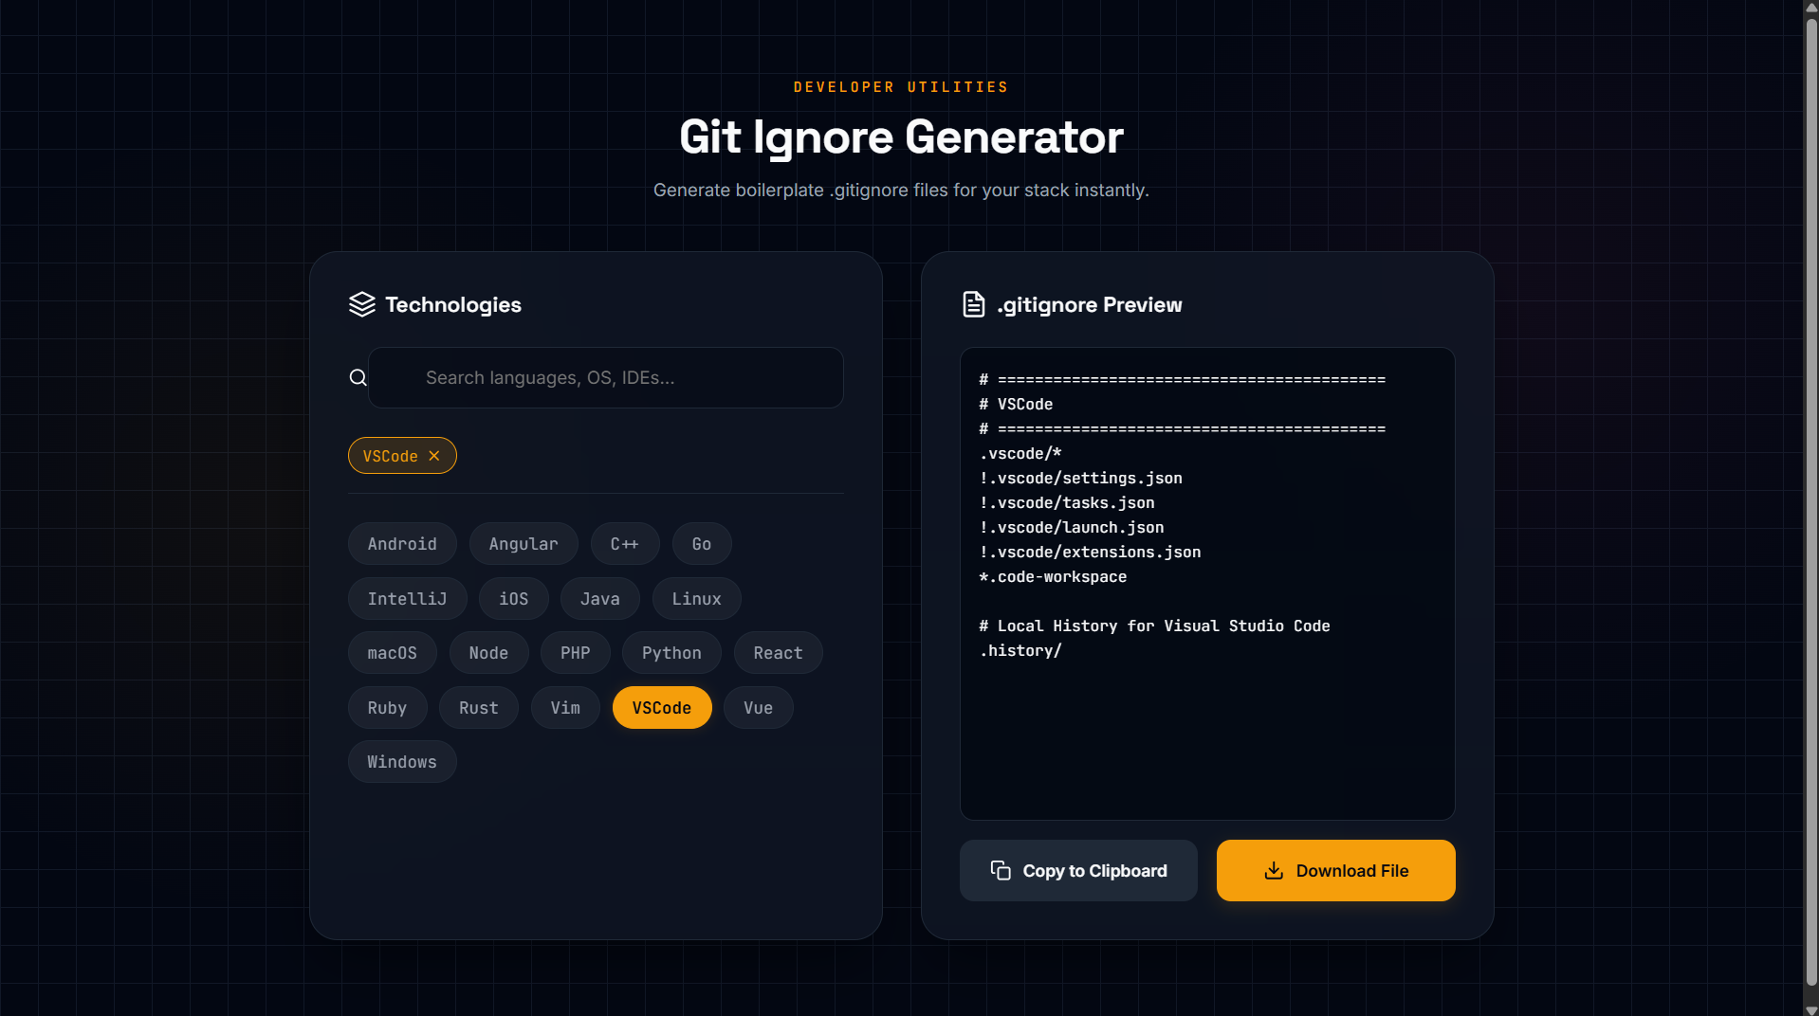Enable the Vue chip
This screenshot has height=1016, width=1819.
coord(758,708)
